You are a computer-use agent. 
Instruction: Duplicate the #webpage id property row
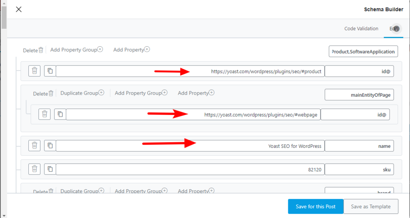(60, 114)
